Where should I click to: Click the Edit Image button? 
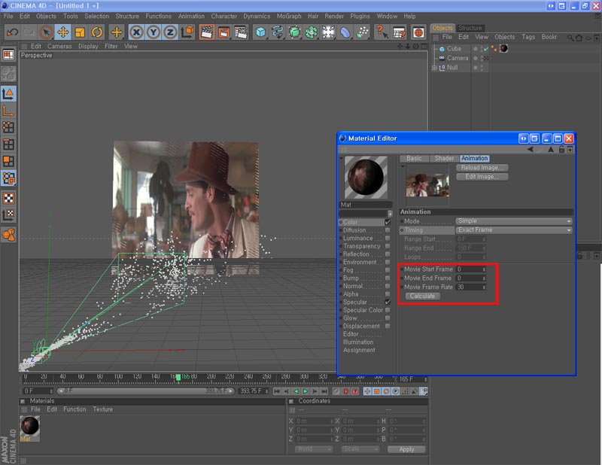point(482,177)
